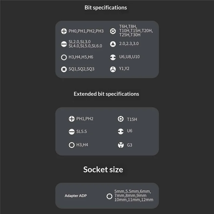Click the triangle icon next to 2.0,2.3,3.0

(x=113, y=44)
